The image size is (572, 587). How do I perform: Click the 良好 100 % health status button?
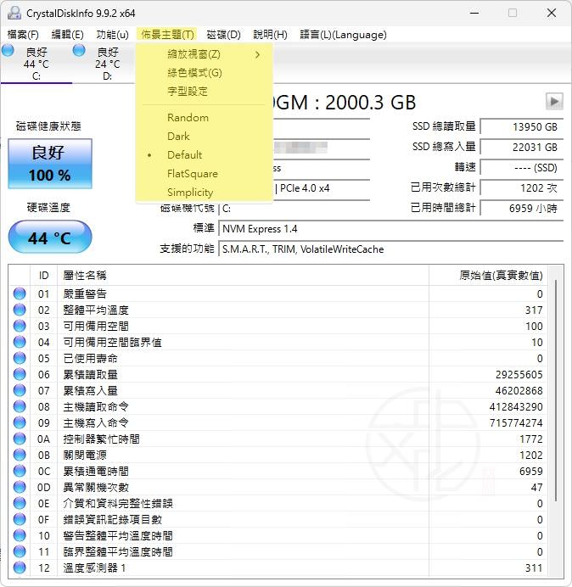click(50, 164)
